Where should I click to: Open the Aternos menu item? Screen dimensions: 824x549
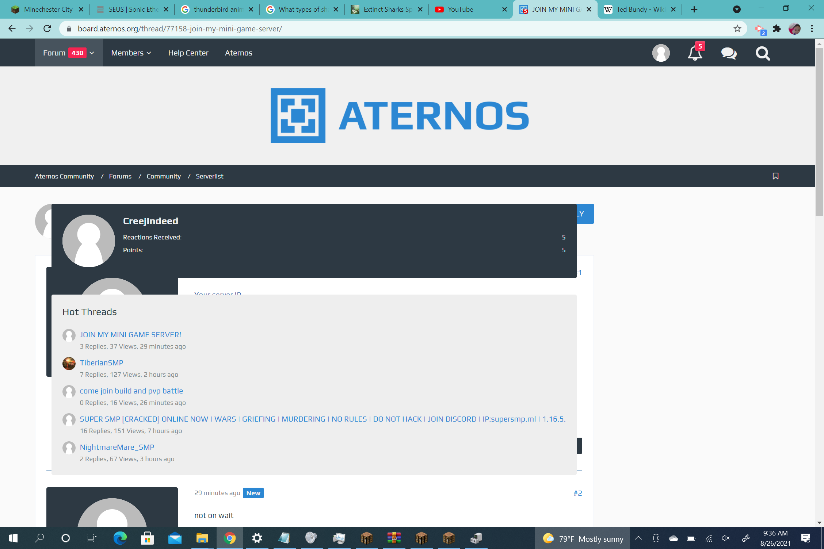click(x=239, y=53)
